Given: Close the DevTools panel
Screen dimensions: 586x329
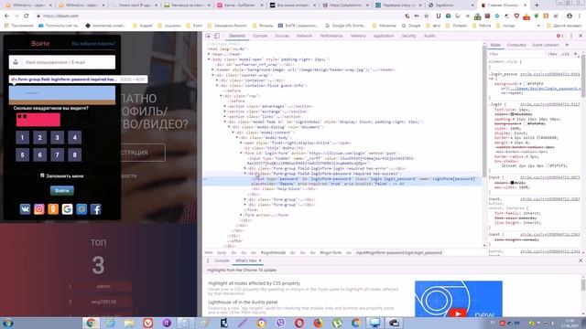Looking at the screenshot, I should point(581,36).
